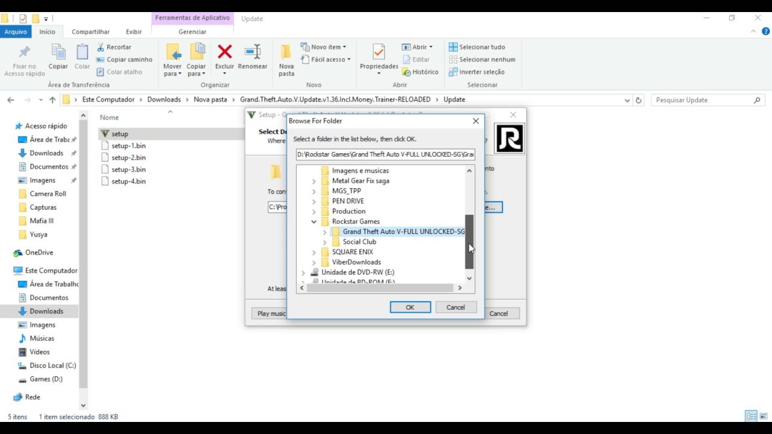Click the Explorer back arrow
The image size is (772, 434).
[11, 100]
